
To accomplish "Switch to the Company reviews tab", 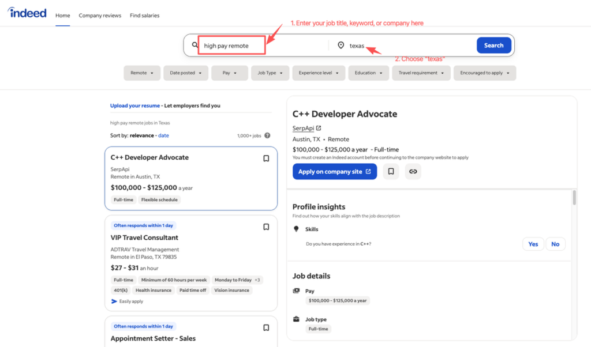I will point(100,16).
